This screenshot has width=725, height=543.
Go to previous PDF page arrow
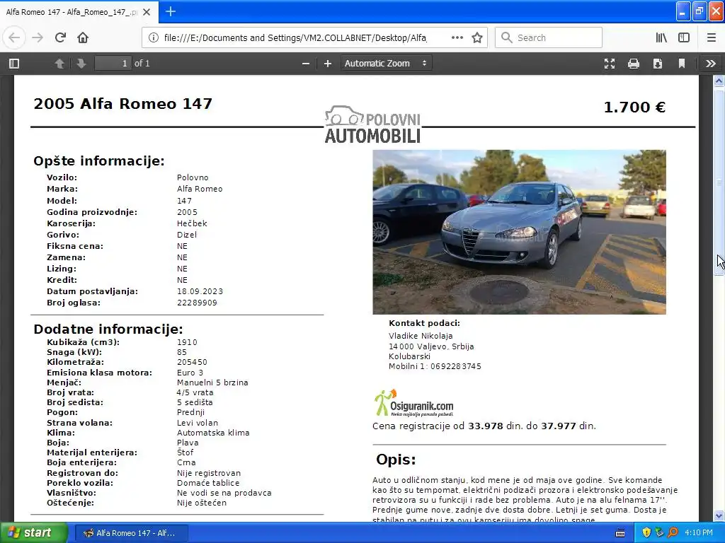59,63
